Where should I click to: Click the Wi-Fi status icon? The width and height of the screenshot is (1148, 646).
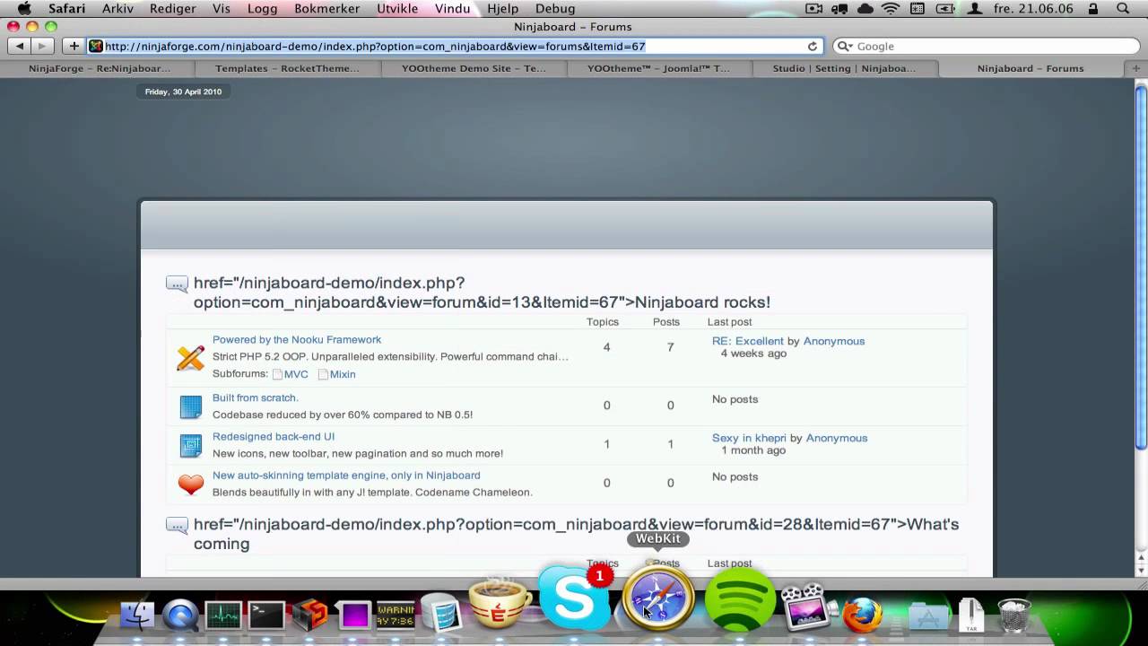(890, 9)
